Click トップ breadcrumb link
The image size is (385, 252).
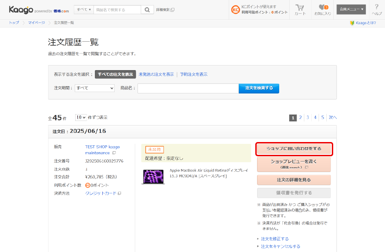[14, 22]
